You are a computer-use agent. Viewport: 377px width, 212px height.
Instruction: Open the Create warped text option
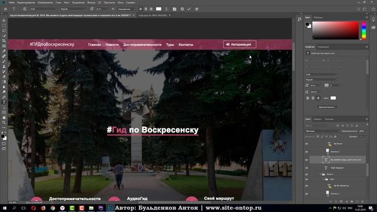pyautogui.click(x=166, y=9)
